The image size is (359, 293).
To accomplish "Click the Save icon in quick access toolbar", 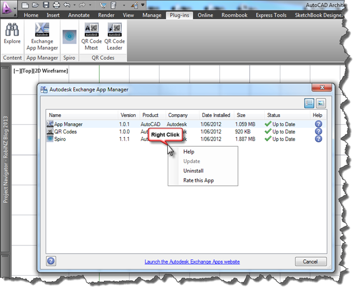I will (46, 5).
